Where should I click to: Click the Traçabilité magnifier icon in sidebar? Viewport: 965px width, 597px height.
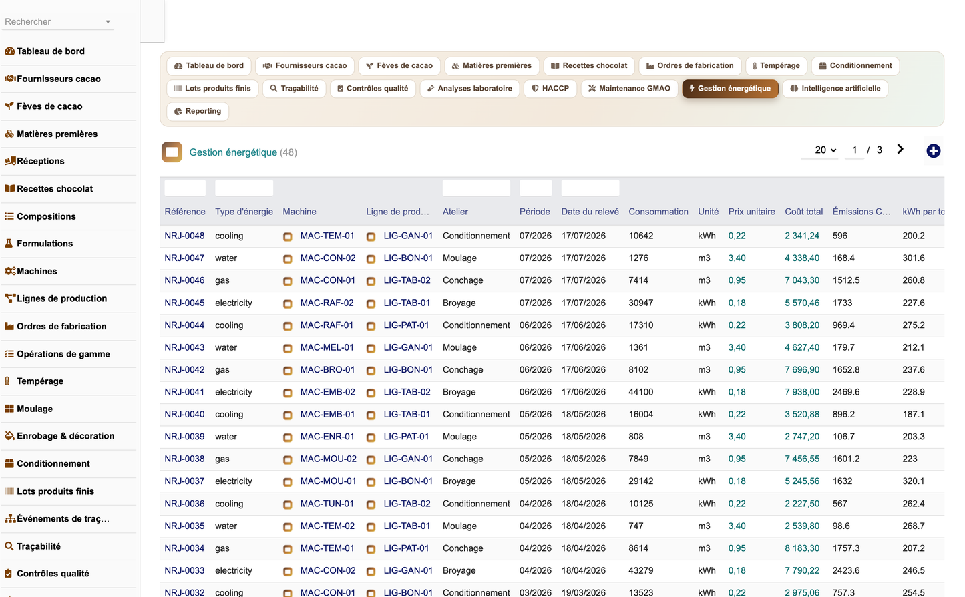pyautogui.click(x=9, y=546)
